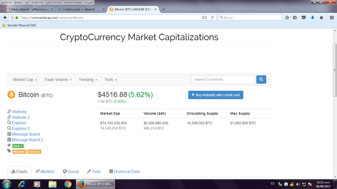The width and height of the screenshot is (337, 189).
Task: Open the Historial menu
Action: point(37,2)
